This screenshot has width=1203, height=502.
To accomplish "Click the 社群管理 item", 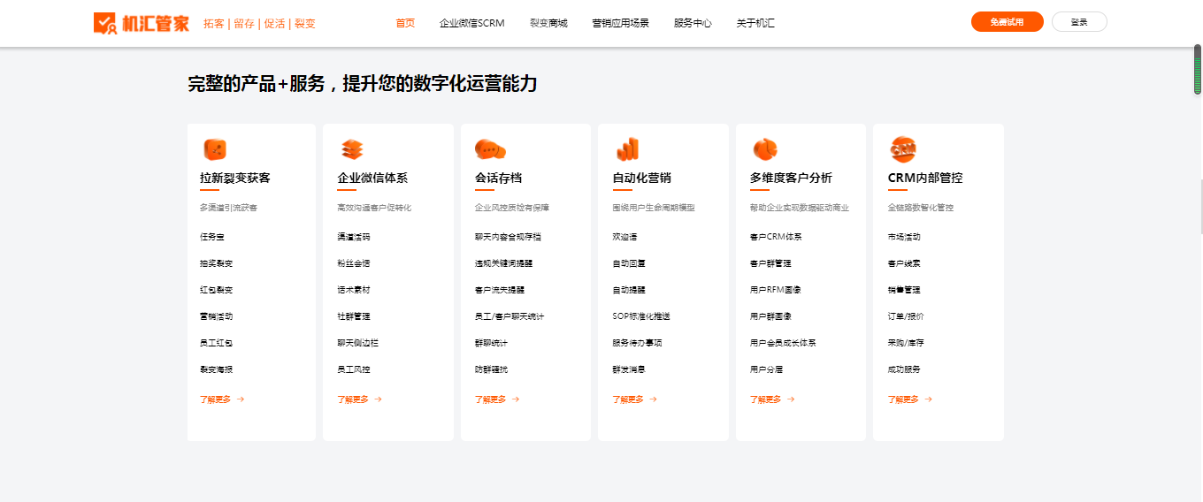I will tap(354, 316).
